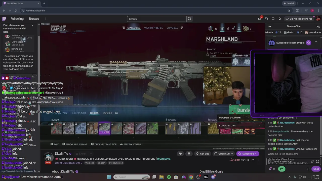Send message with Chat button
This screenshot has width=322, height=181.
click(x=316, y=169)
